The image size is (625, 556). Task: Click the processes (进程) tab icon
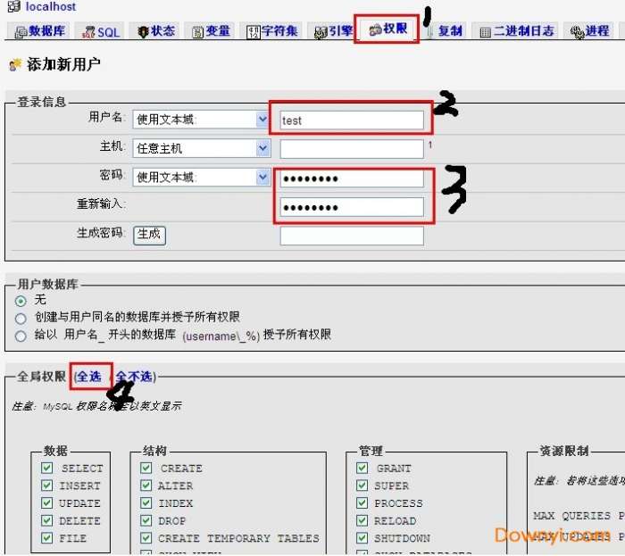point(577,32)
